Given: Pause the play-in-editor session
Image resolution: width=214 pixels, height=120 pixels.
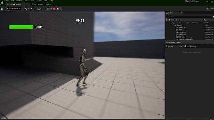Looking at the screenshot, I should tap(47, 9).
